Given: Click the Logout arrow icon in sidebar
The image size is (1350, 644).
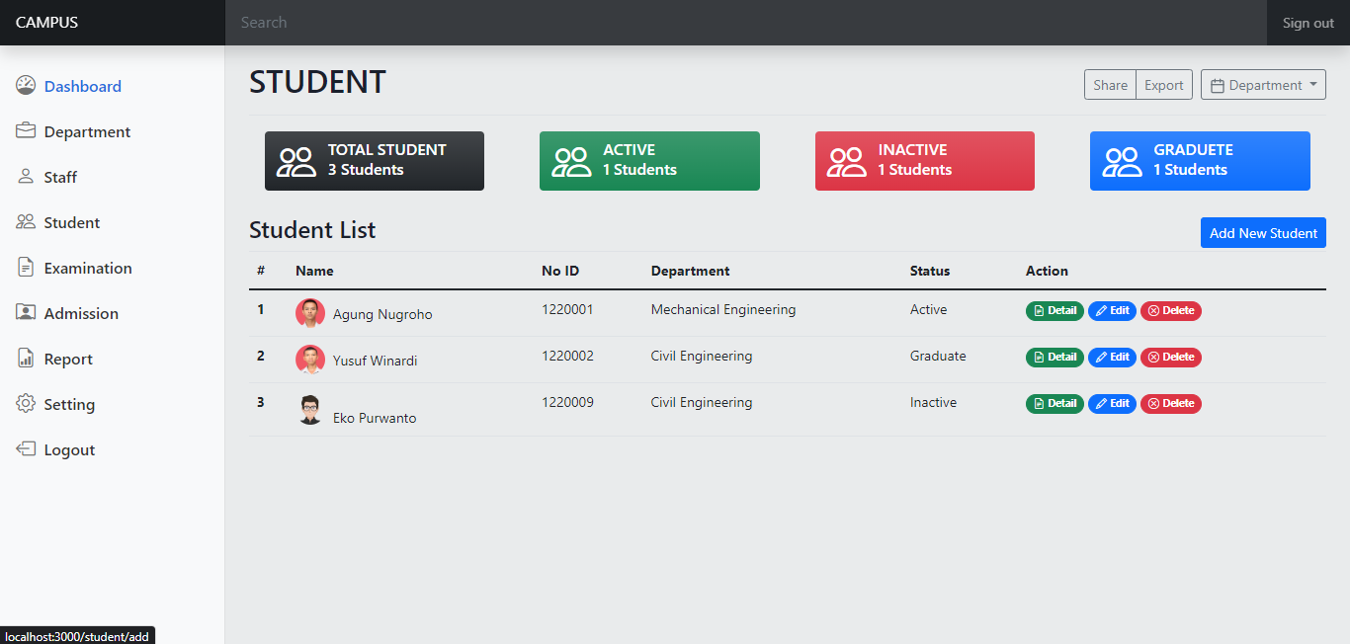Looking at the screenshot, I should coord(26,449).
